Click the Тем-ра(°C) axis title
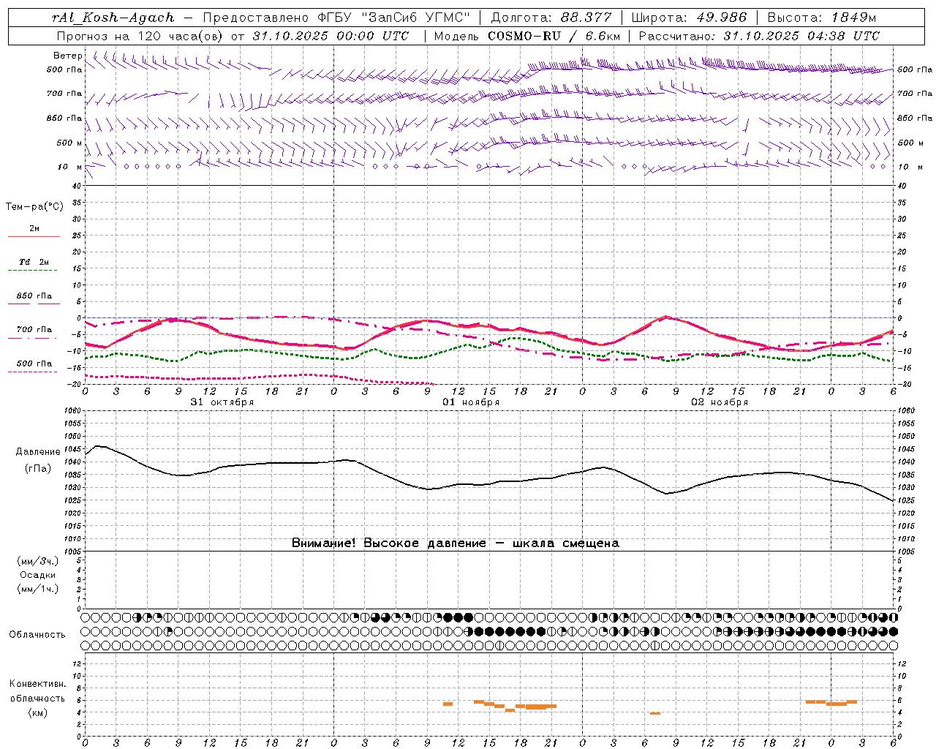The image size is (936, 749). [x=34, y=207]
